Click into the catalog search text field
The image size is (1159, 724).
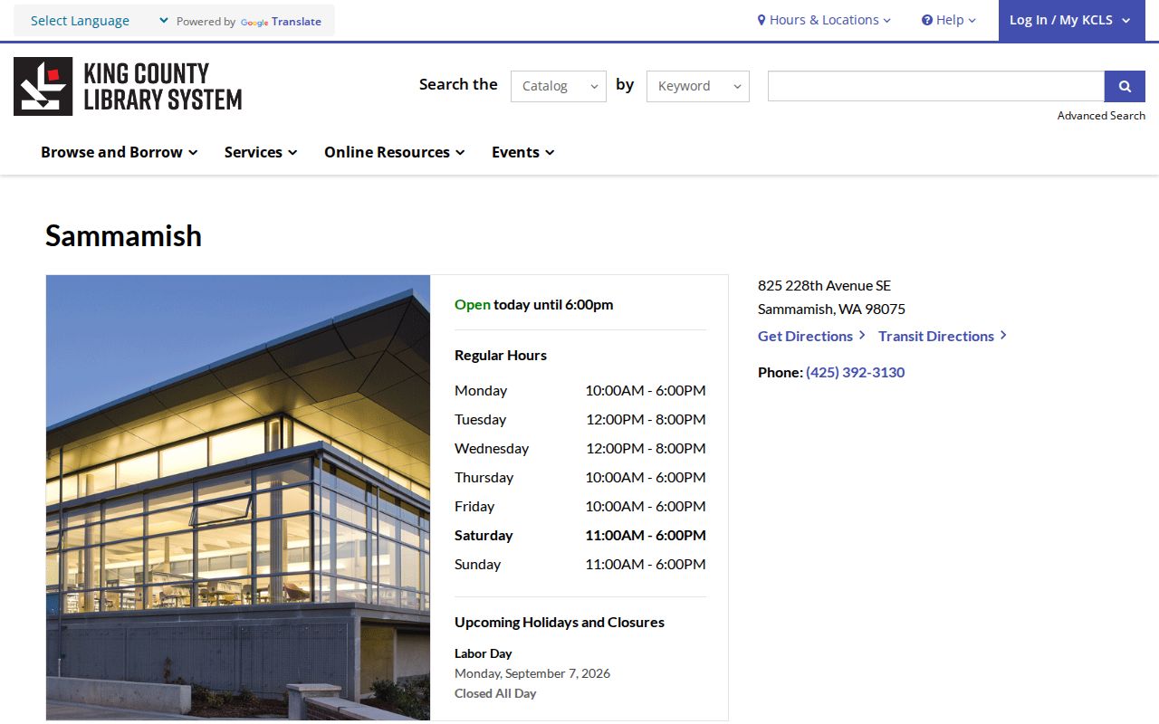tap(936, 86)
